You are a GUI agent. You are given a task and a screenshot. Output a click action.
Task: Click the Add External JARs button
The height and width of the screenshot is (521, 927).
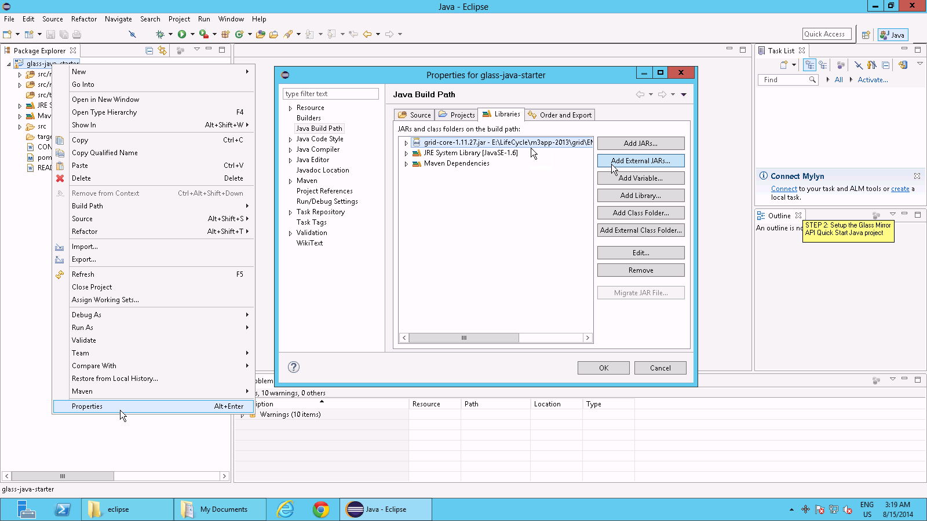pos(640,161)
